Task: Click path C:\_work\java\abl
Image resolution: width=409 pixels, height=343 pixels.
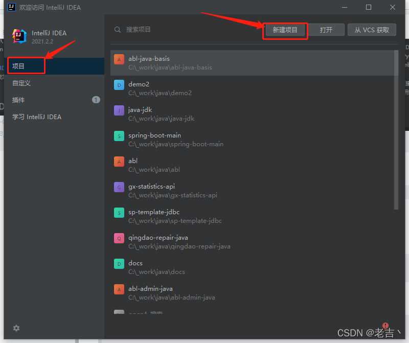Action: pyautogui.click(x=154, y=170)
